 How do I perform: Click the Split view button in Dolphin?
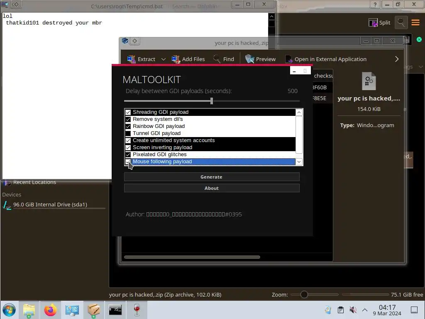[x=379, y=22]
